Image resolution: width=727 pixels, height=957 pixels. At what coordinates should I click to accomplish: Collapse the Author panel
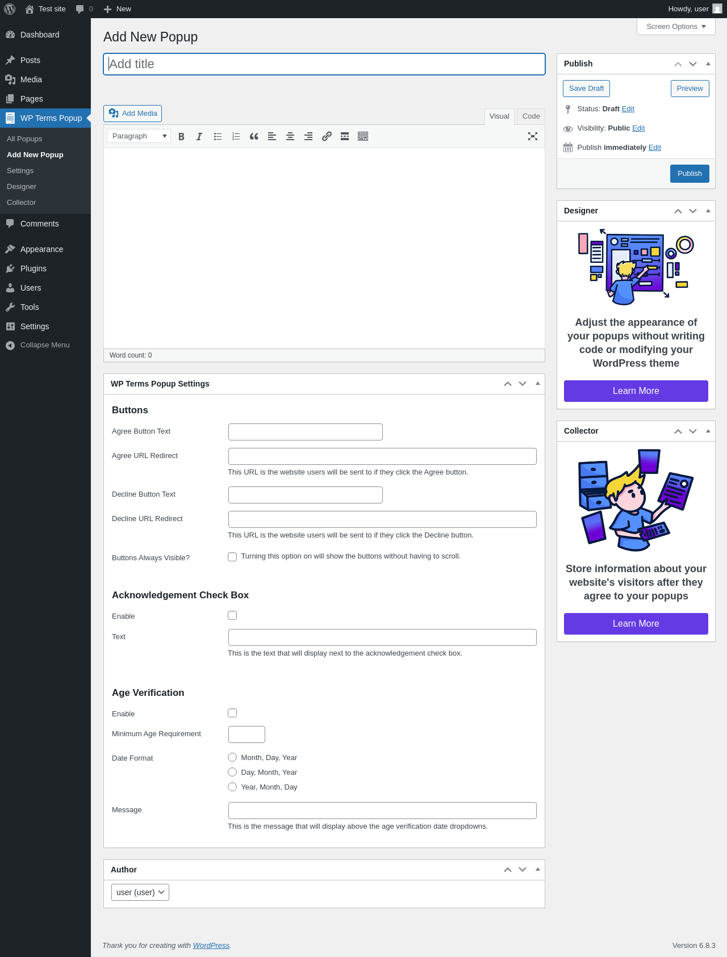coord(538,870)
